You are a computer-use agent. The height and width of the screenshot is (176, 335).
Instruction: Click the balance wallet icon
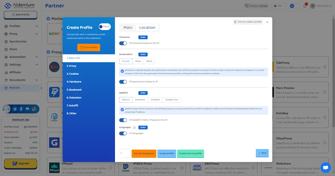point(247,6)
